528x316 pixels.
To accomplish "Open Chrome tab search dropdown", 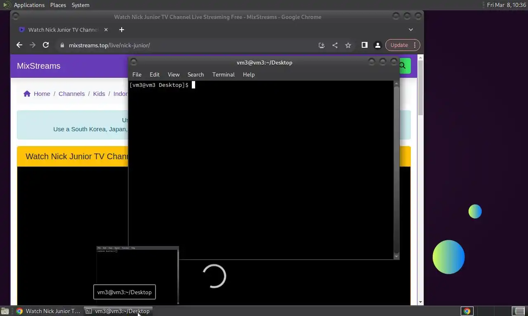I will [411, 30].
